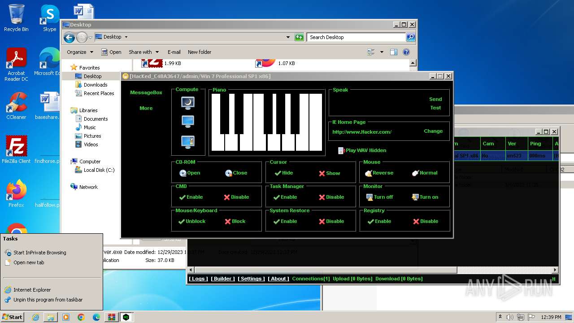Viewport: 574px width, 323px height.
Task: Click the sleep moon computer icon
Action: tap(188, 103)
